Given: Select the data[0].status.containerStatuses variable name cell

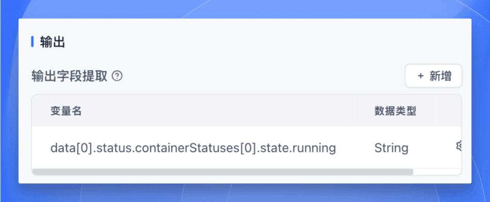Looking at the screenshot, I should click(x=193, y=148).
